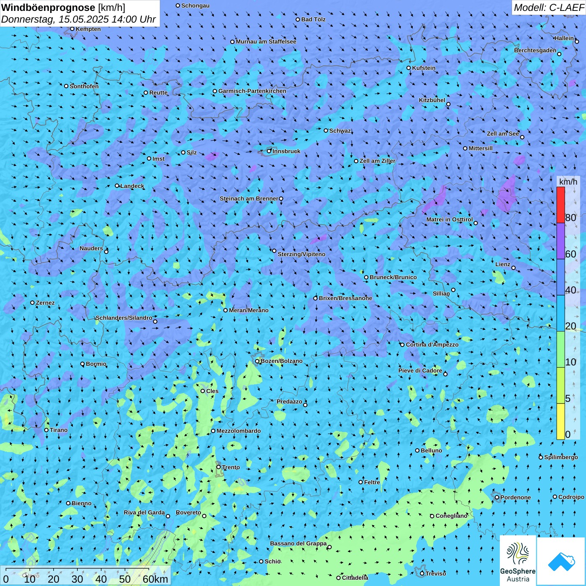Select the 'Berchtesgaden' label
586x586 pixels.
pyautogui.click(x=535, y=51)
